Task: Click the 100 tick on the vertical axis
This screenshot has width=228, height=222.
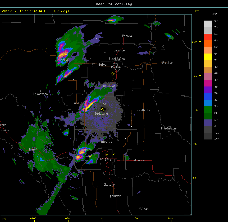Action: tap(194, 42)
